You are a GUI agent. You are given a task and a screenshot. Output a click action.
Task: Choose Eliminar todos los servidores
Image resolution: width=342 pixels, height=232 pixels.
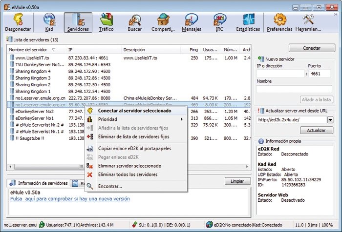pyautogui.click(x=136, y=174)
